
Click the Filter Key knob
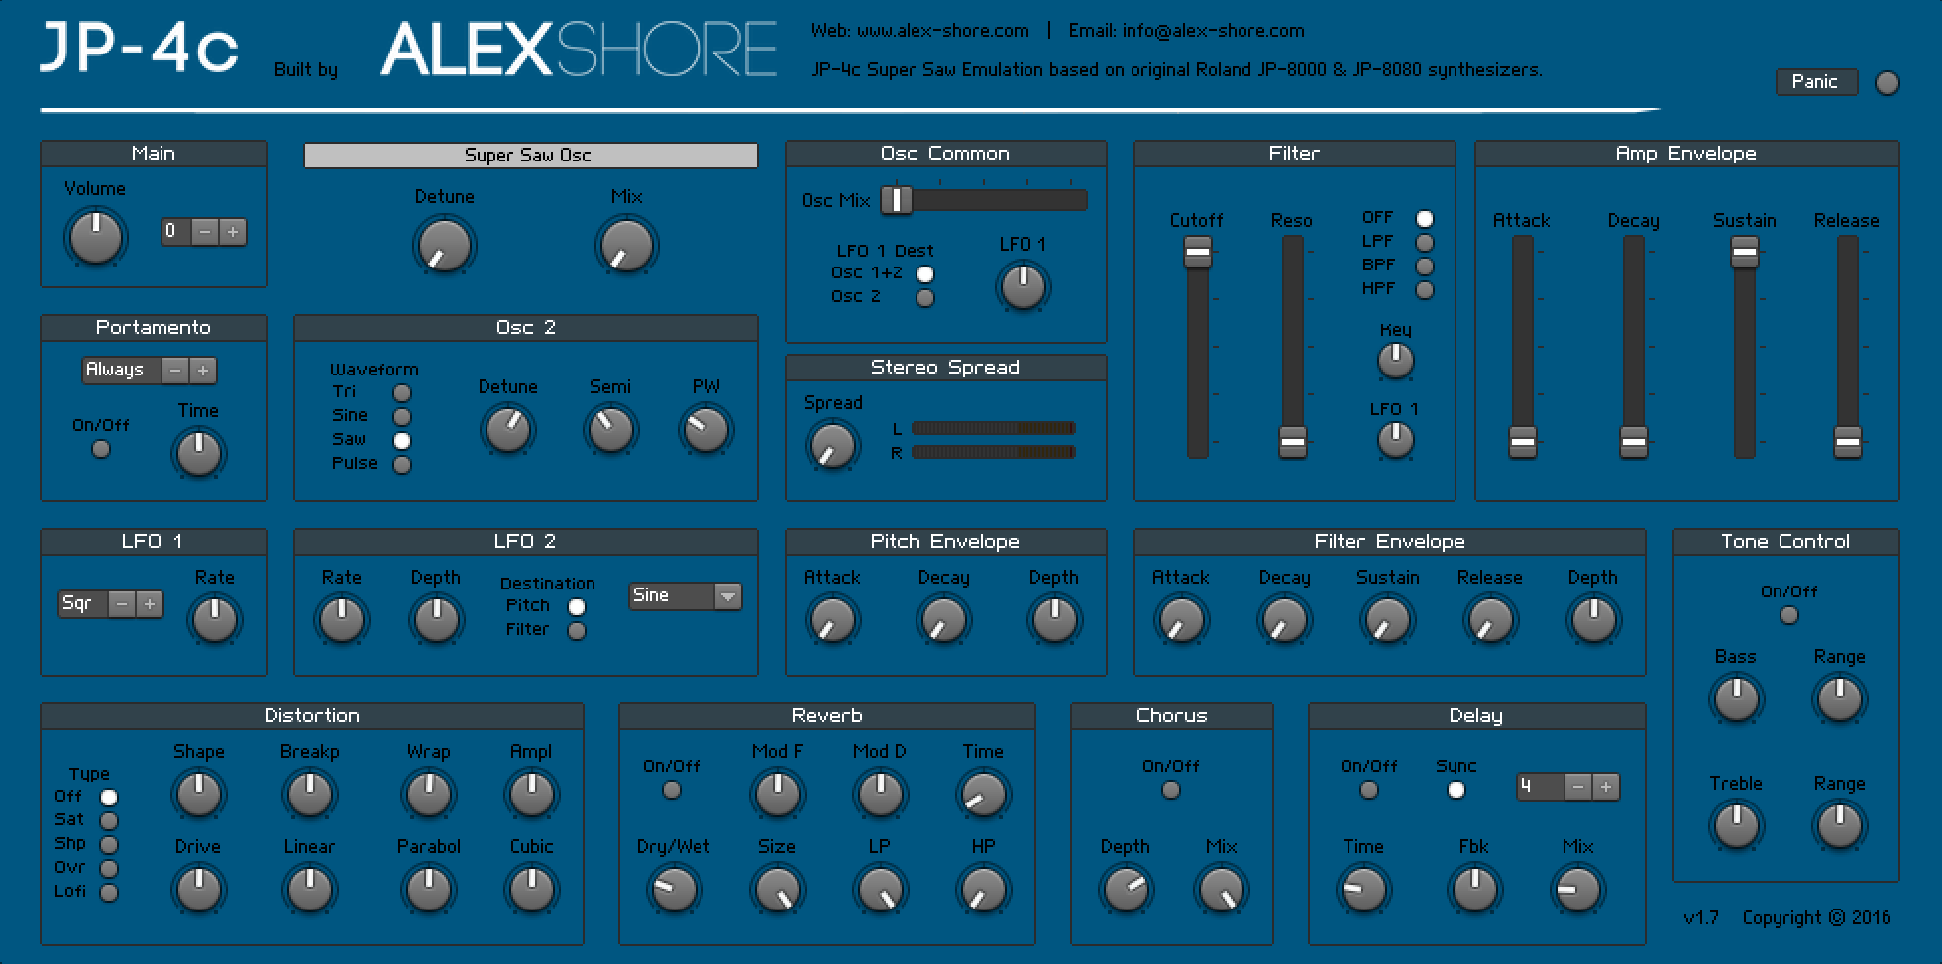coord(1396,361)
